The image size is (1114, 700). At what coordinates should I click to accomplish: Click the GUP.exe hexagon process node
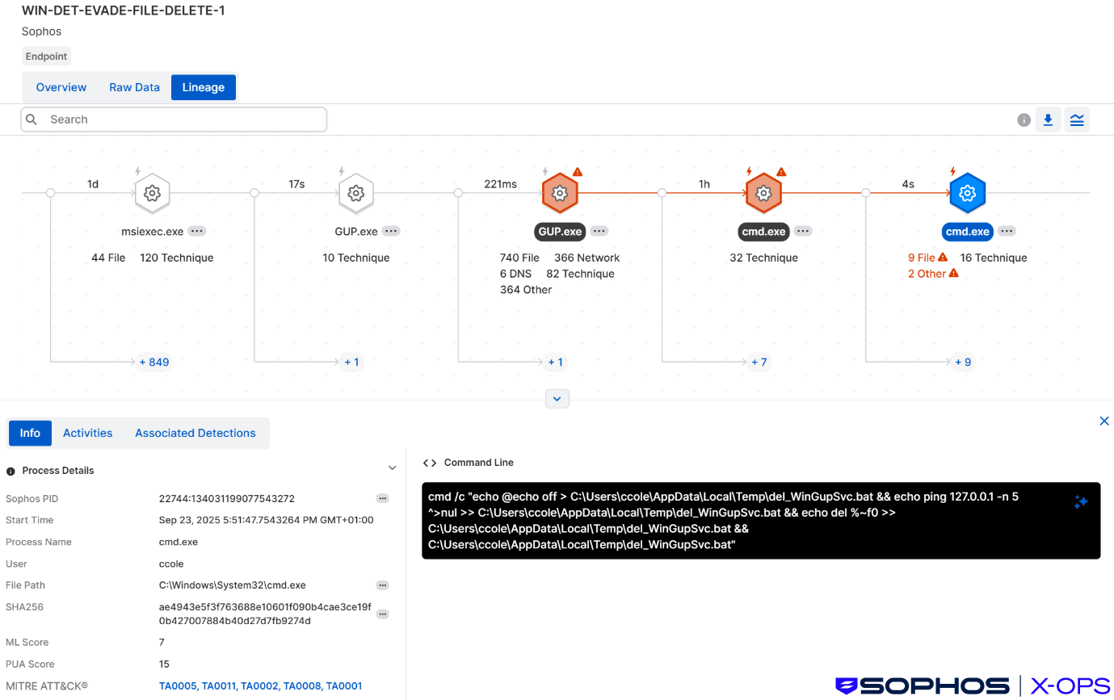click(x=560, y=194)
